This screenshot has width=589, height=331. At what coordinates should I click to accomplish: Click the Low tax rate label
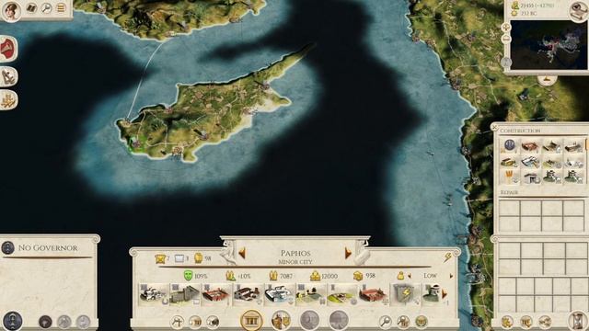(x=430, y=276)
